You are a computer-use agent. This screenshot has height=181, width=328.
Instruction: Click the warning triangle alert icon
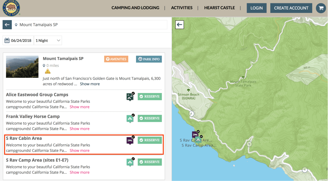click(48, 72)
